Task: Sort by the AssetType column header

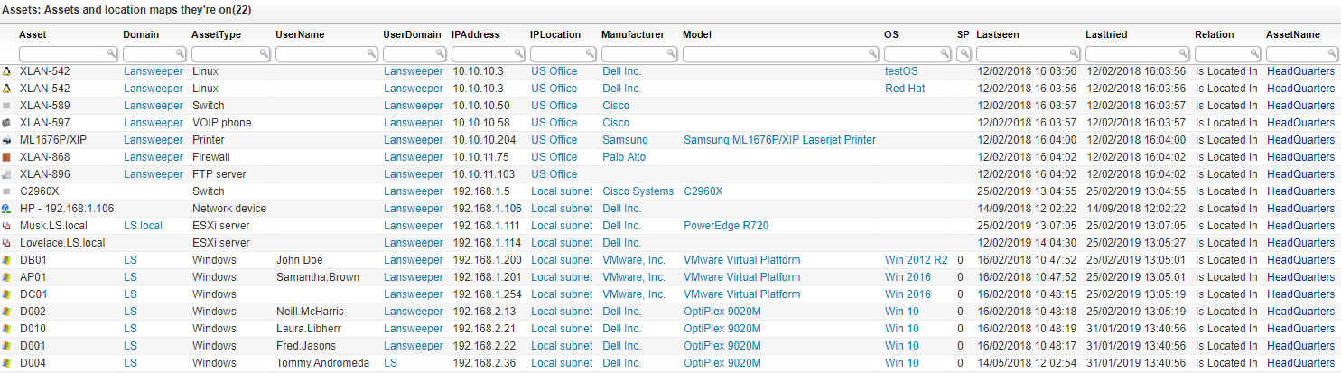Action: (216, 34)
